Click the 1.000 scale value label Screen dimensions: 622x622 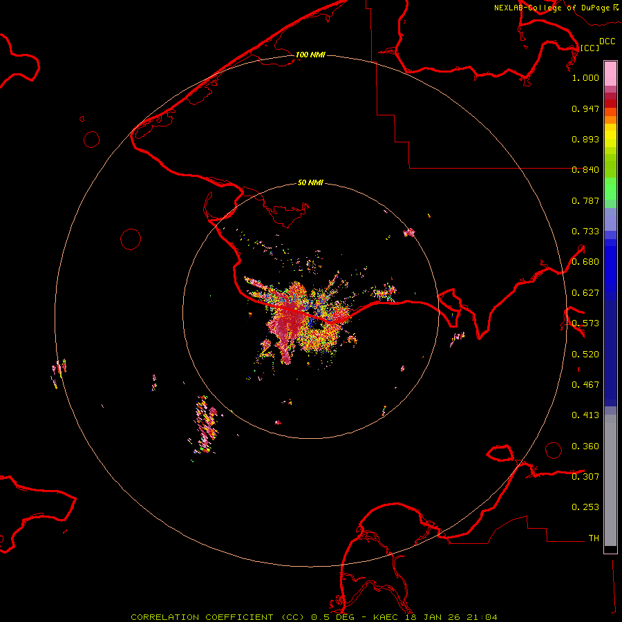[585, 78]
